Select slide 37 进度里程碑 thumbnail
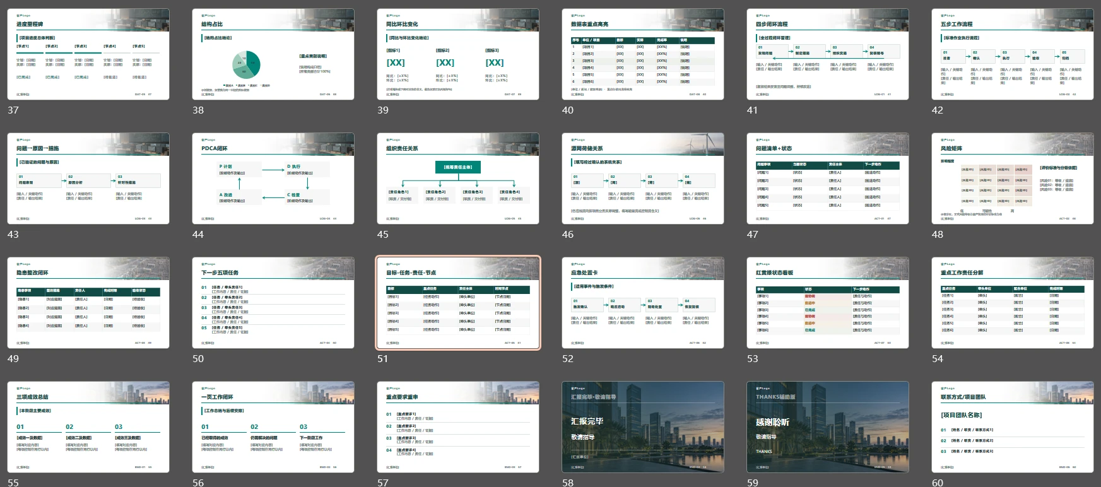Image resolution: width=1101 pixels, height=487 pixels. click(x=88, y=54)
